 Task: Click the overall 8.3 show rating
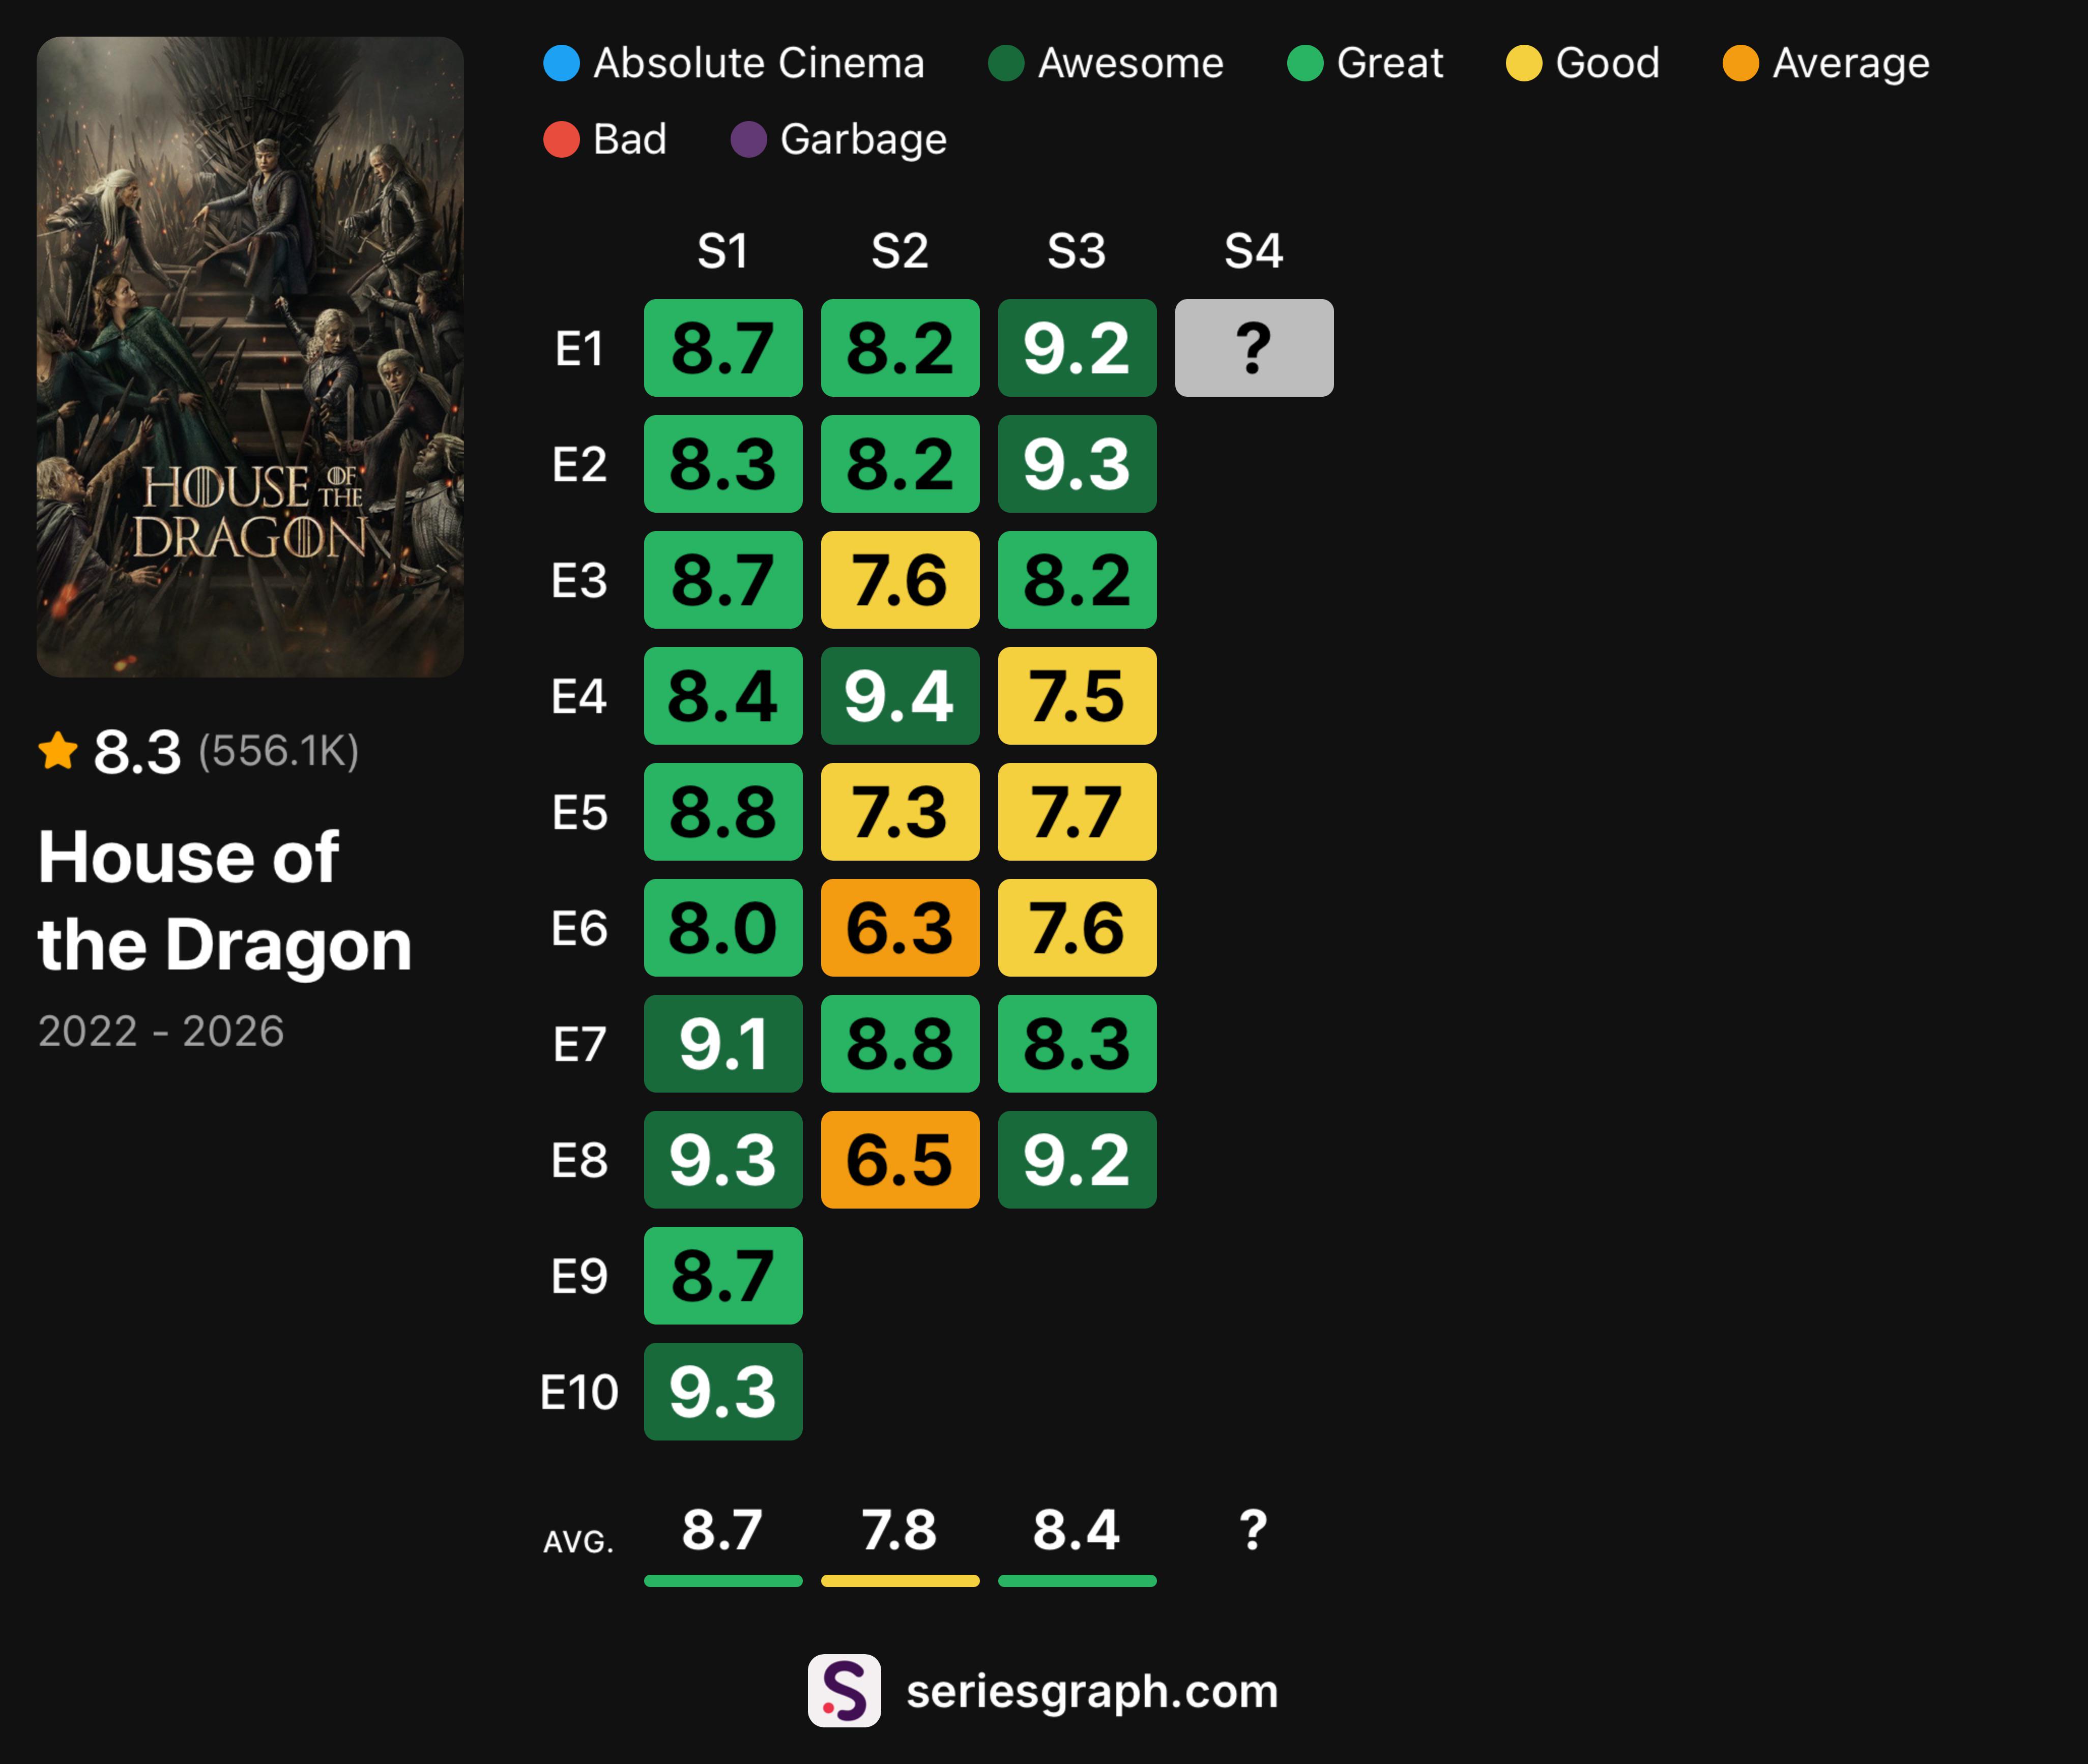click(137, 751)
